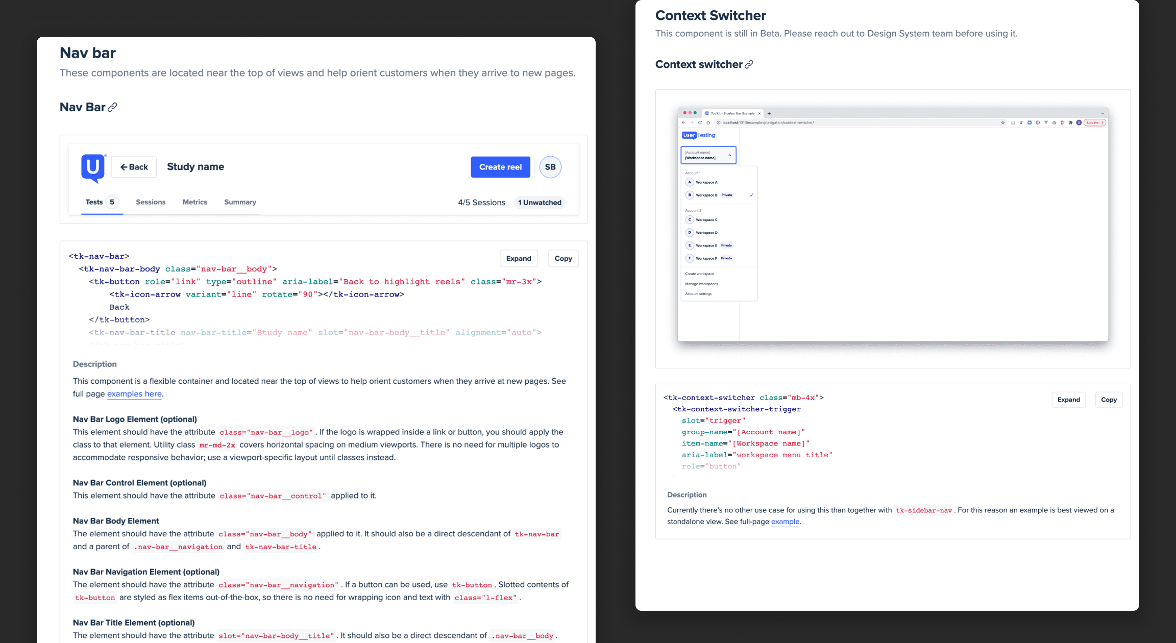The image size is (1176, 643).
Task: Click the back arrow icon inside the Back button
Action: tap(125, 166)
